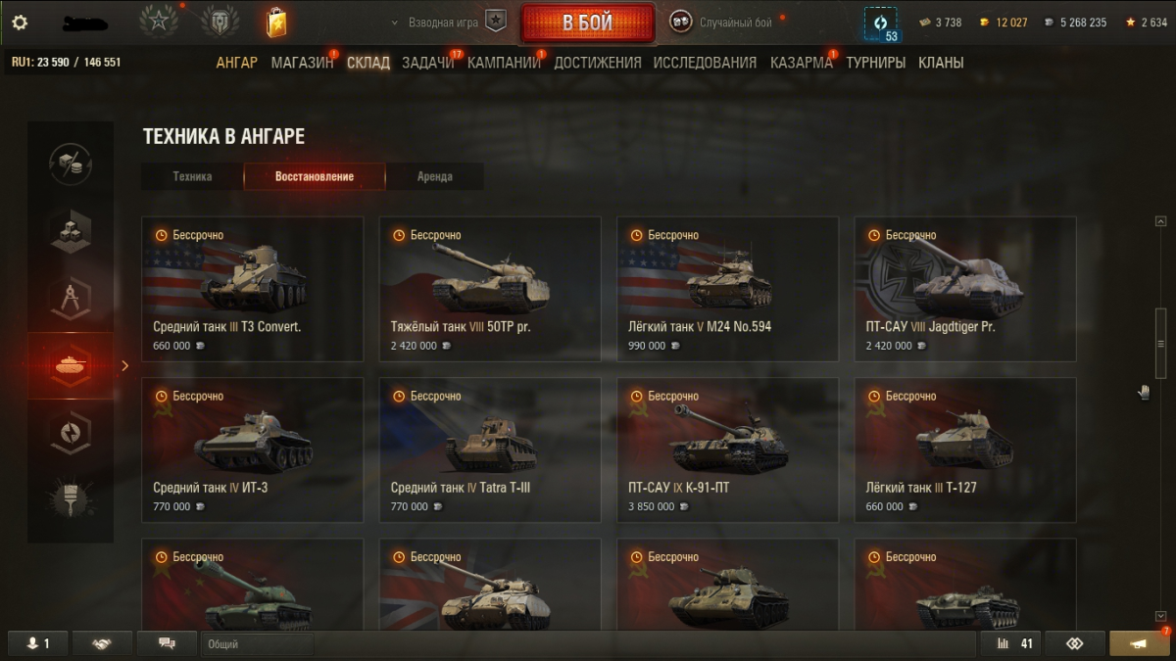Viewport: 1176px width, 661px height.
Task: Expand sidebar with the right chevron arrow
Action: click(124, 366)
